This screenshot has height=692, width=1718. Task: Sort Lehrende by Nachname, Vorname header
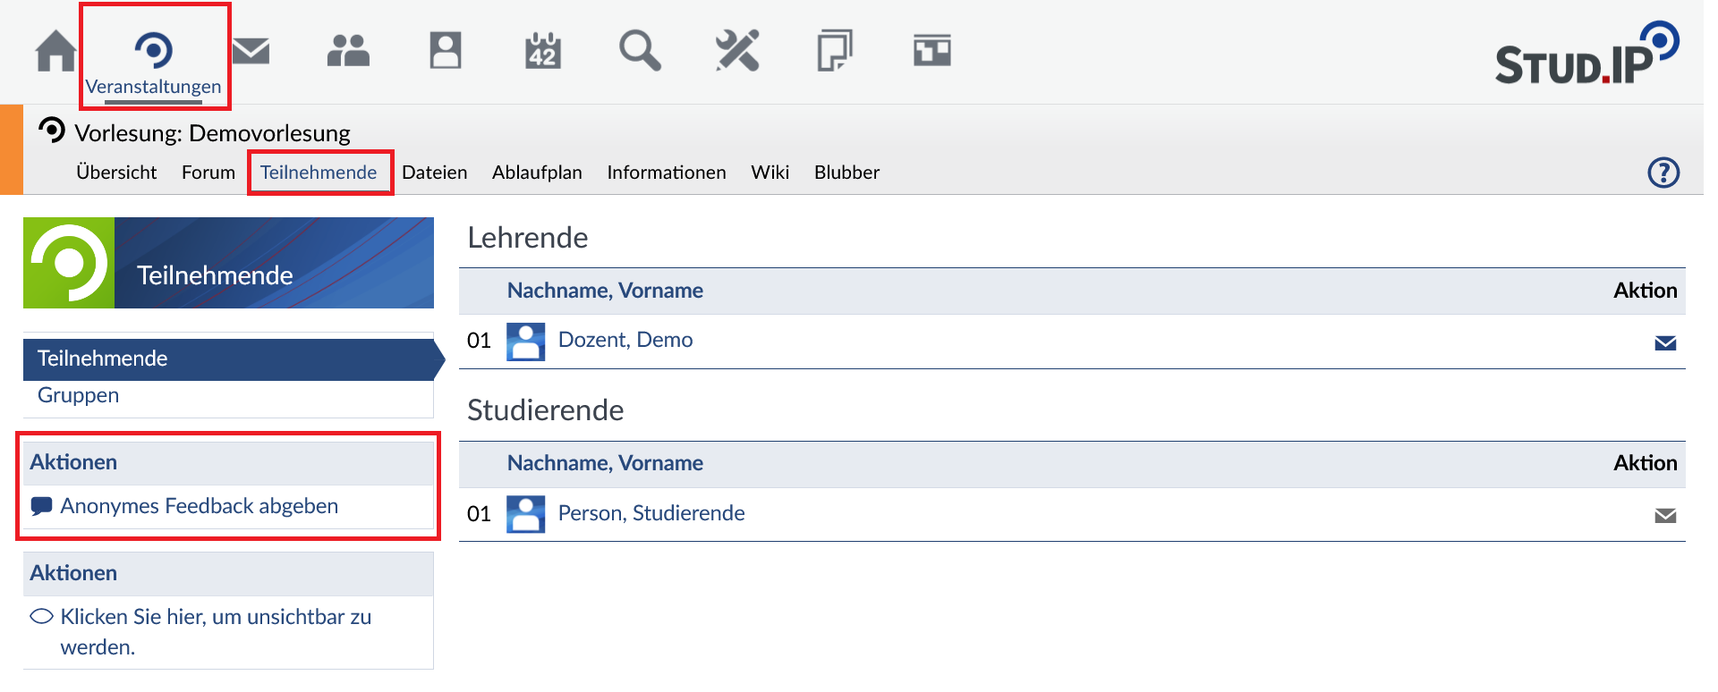pyautogui.click(x=605, y=291)
